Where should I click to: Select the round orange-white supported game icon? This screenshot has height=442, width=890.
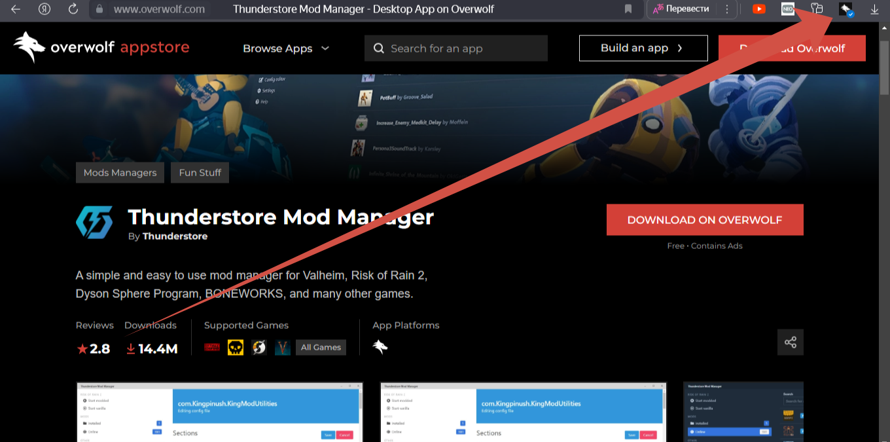point(259,347)
